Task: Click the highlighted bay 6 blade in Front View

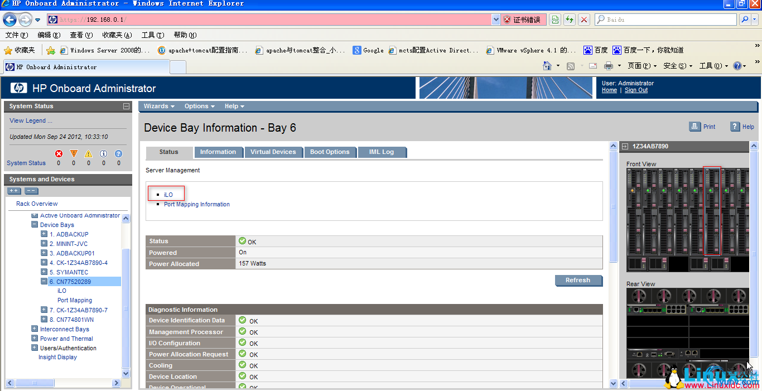Action: pyautogui.click(x=712, y=211)
